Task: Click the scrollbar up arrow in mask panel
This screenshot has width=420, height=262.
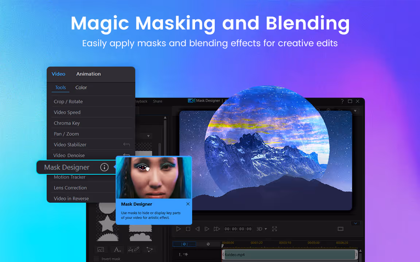Action: 165,118
